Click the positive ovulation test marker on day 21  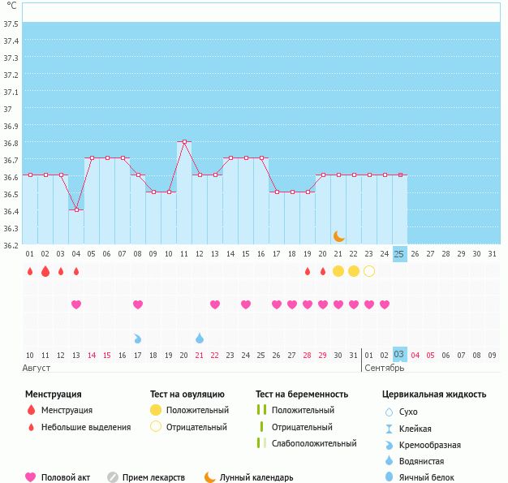tap(338, 271)
